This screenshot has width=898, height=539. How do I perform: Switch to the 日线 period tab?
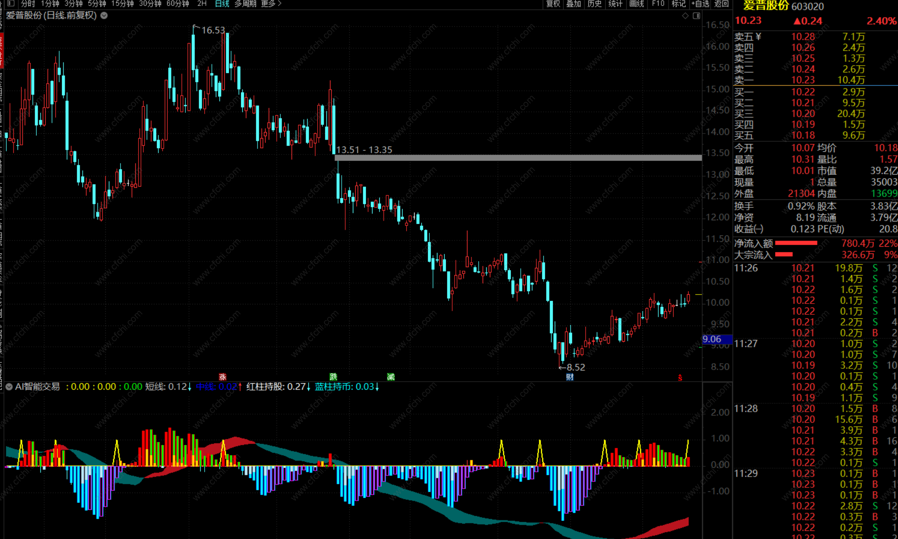click(x=222, y=4)
